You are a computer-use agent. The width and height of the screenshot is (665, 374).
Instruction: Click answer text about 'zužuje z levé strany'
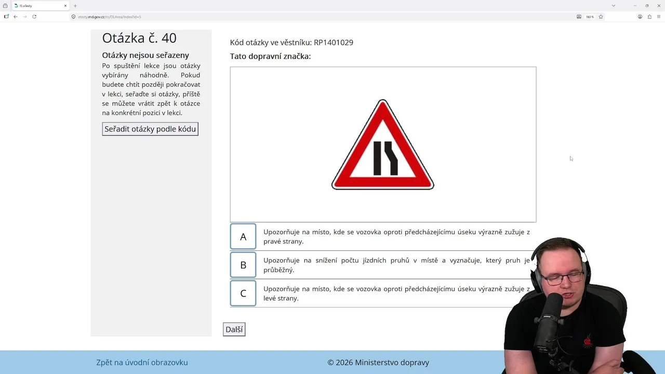click(396, 293)
